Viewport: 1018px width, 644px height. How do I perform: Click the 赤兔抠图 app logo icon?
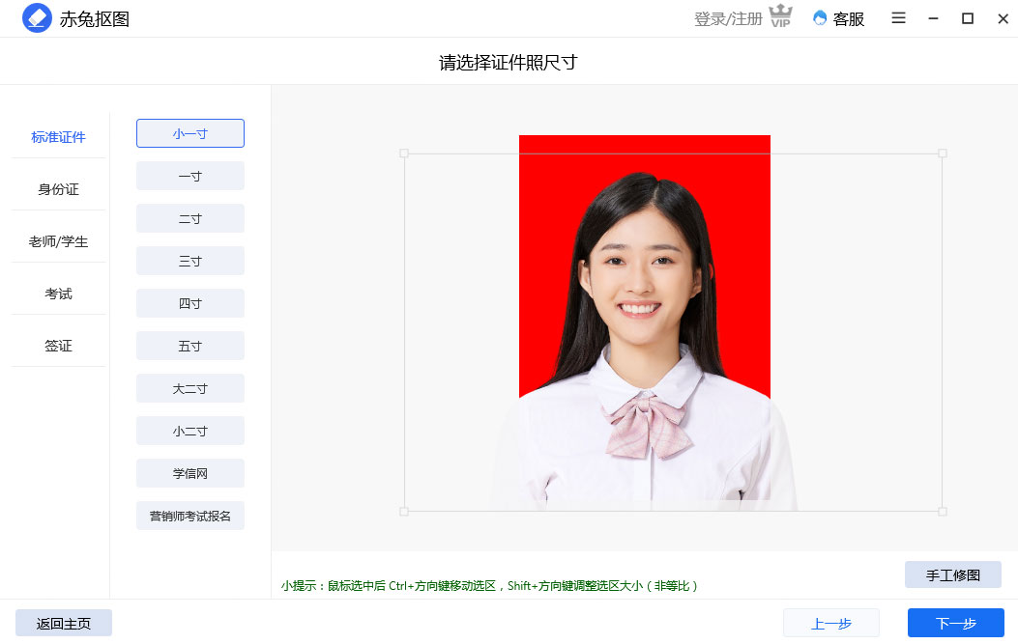tap(37, 18)
